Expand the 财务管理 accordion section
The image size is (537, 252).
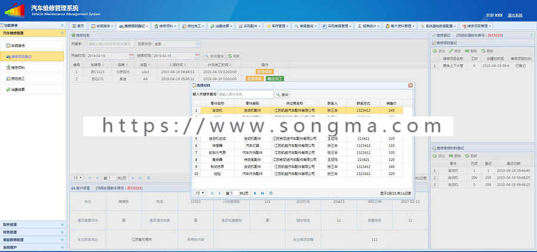33,232
